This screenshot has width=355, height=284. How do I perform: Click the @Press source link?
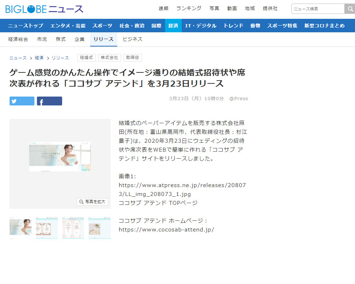239,99
